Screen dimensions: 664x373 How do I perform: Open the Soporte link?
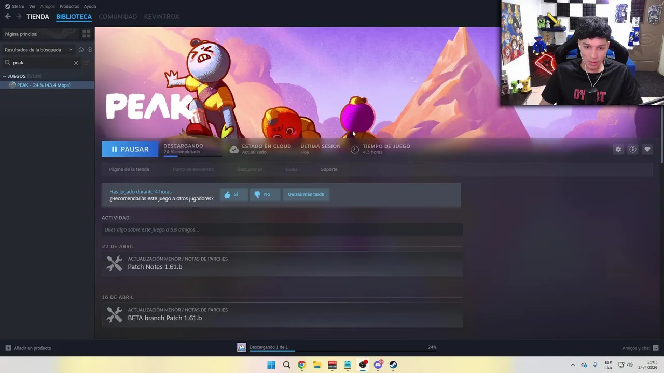point(329,169)
